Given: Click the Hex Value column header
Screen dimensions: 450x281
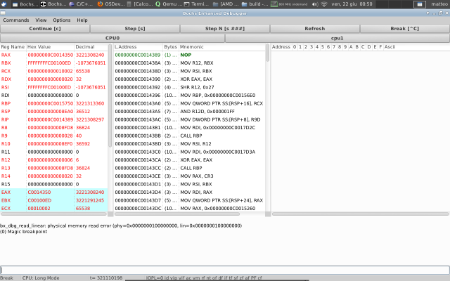Looking at the screenshot, I should coord(50,47).
